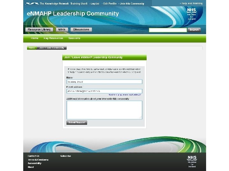Open Contact Us in footer
The width and height of the screenshot is (229, 171).
tap(33, 156)
